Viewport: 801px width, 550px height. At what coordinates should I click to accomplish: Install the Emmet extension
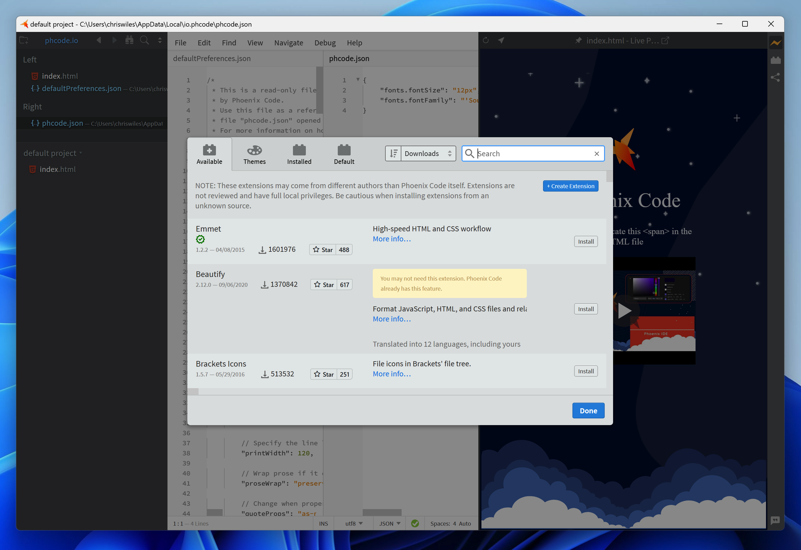586,242
